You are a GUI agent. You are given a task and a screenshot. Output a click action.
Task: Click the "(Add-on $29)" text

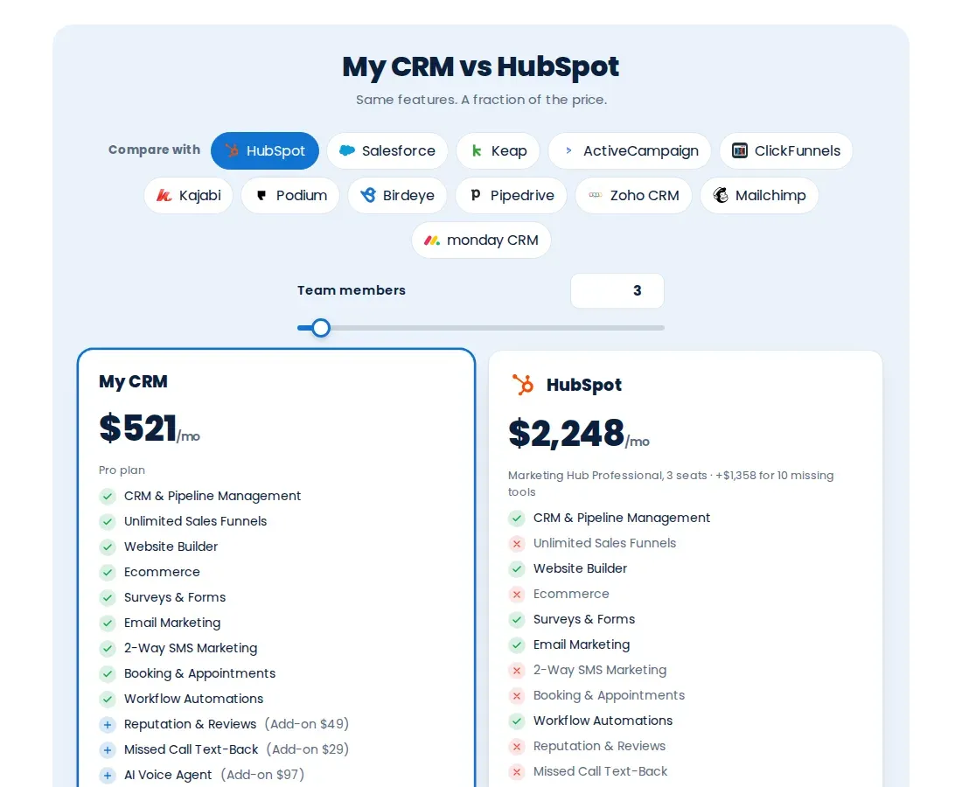click(308, 750)
